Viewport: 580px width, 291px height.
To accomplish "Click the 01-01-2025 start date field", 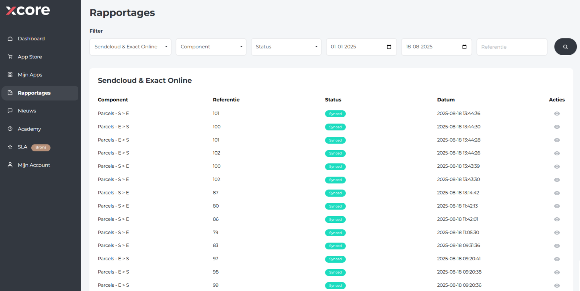I will pos(361,47).
